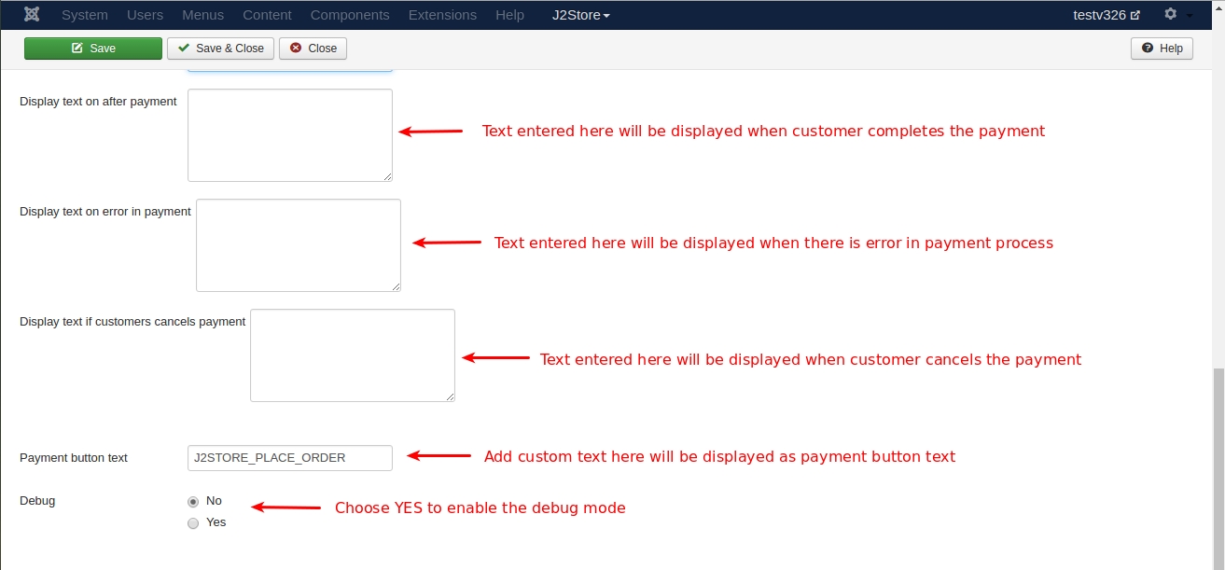Open the Content menu
This screenshot has width=1225, height=570.
(267, 15)
